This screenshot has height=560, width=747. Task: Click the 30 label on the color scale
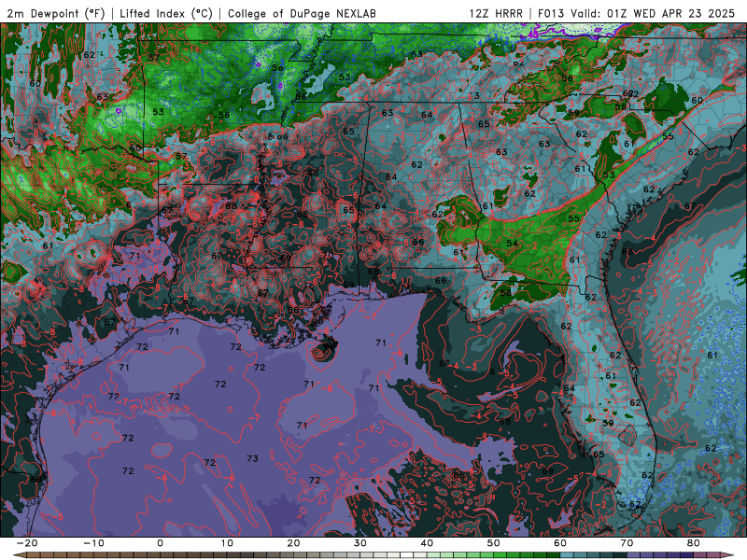[360, 543]
